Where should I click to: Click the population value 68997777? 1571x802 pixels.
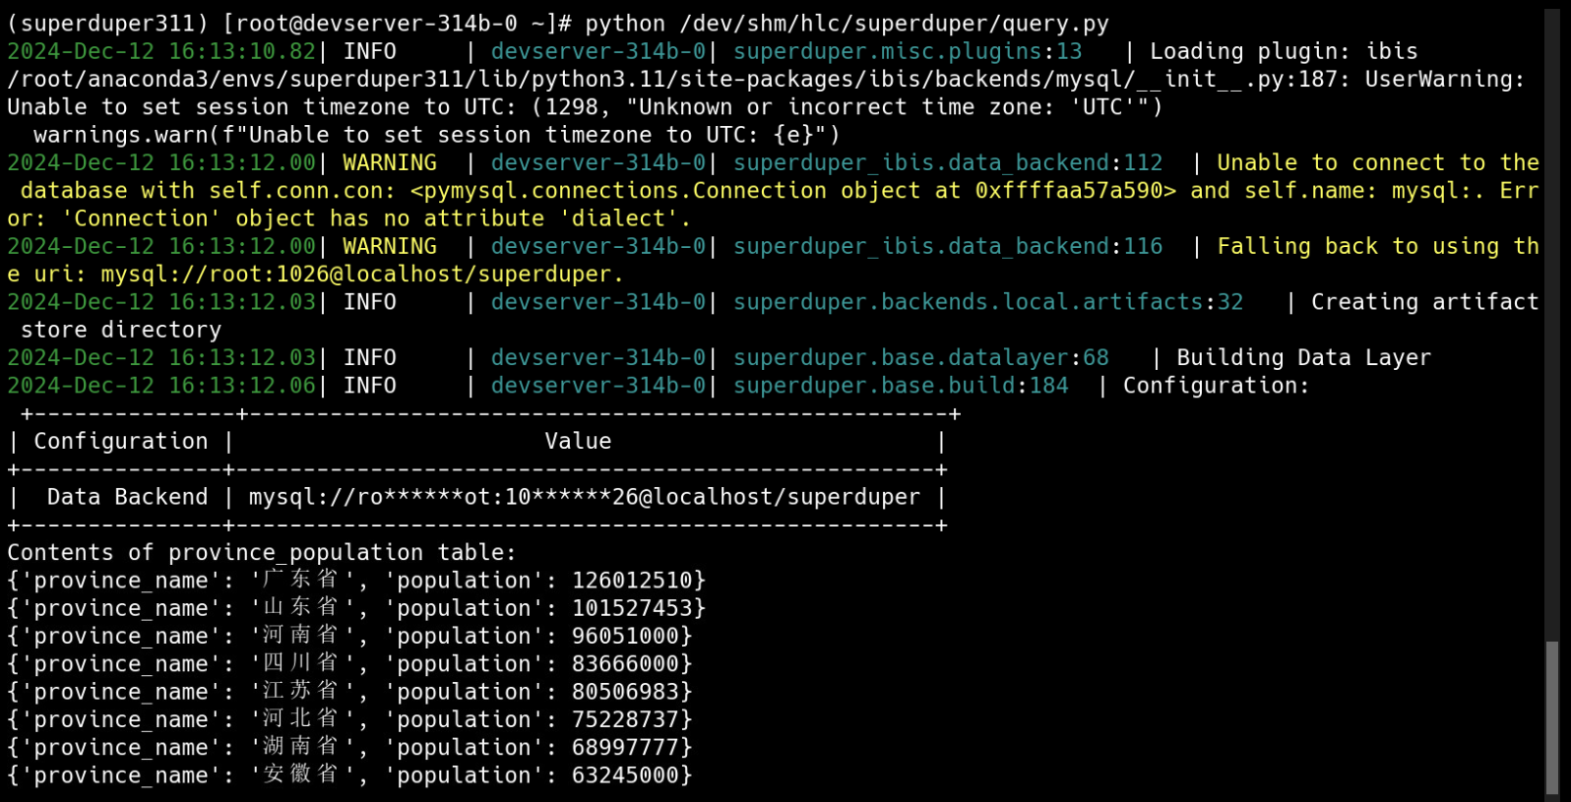625,749
